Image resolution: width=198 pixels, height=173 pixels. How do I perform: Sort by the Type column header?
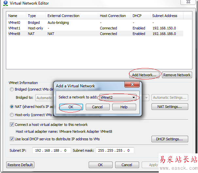(36, 16)
